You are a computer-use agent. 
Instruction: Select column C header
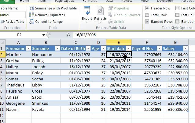(x=76, y=43)
